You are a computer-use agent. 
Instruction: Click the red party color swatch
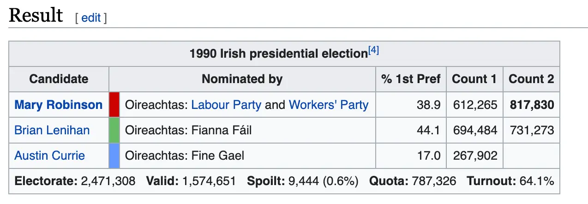114,105
